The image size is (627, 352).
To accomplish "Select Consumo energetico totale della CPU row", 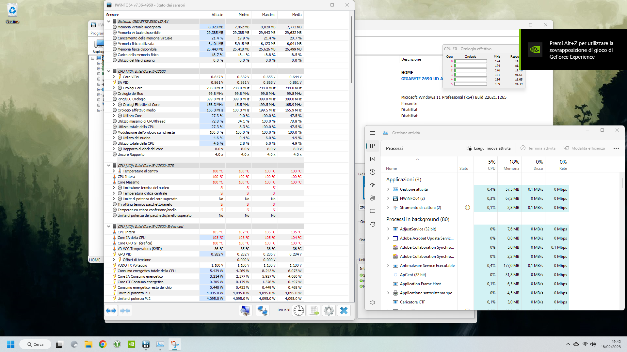I will [x=204, y=271].
